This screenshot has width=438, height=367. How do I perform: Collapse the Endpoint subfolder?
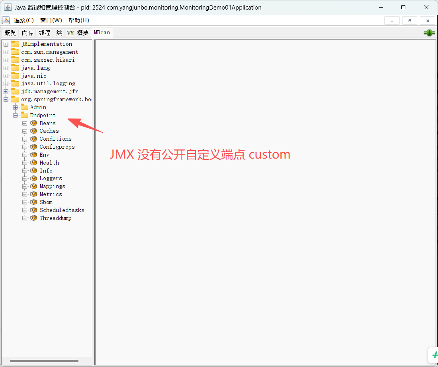[16, 115]
